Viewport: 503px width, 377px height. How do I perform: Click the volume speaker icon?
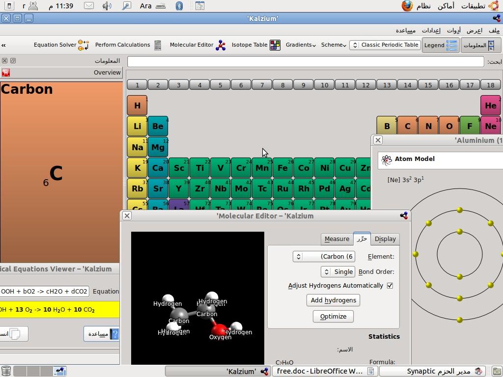[107, 6]
